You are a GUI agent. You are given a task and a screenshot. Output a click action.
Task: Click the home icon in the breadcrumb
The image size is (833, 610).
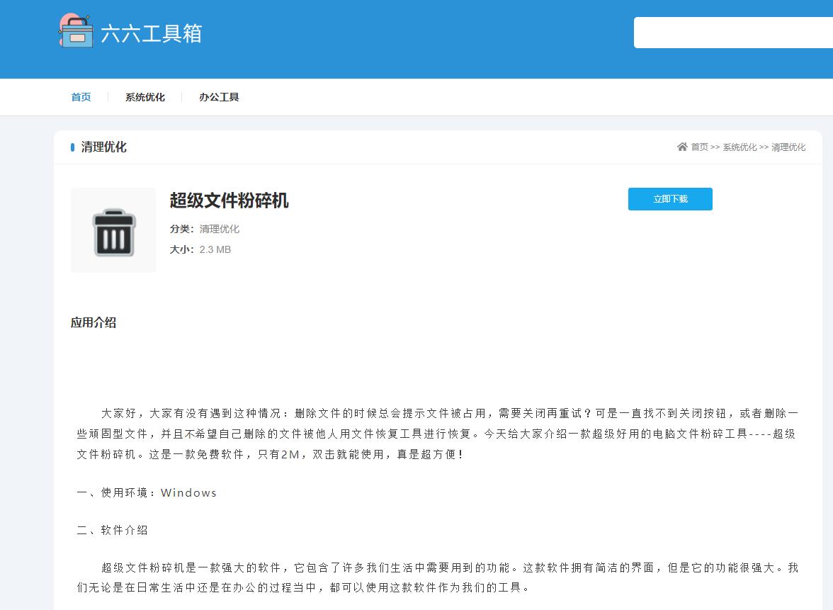click(684, 147)
